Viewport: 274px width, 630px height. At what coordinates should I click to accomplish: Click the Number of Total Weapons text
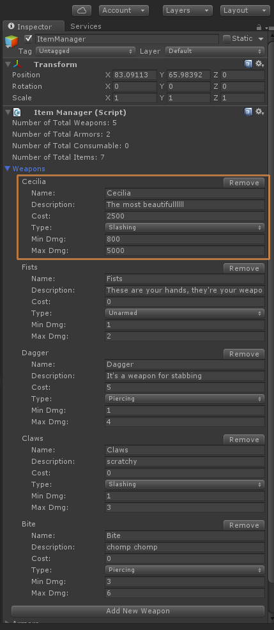tap(65, 123)
